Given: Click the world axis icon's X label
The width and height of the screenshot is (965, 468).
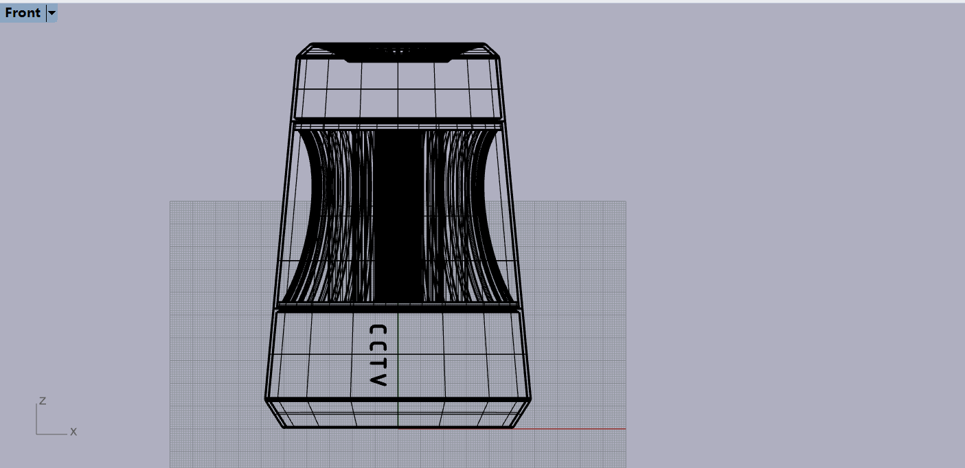Looking at the screenshot, I should 73,432.
